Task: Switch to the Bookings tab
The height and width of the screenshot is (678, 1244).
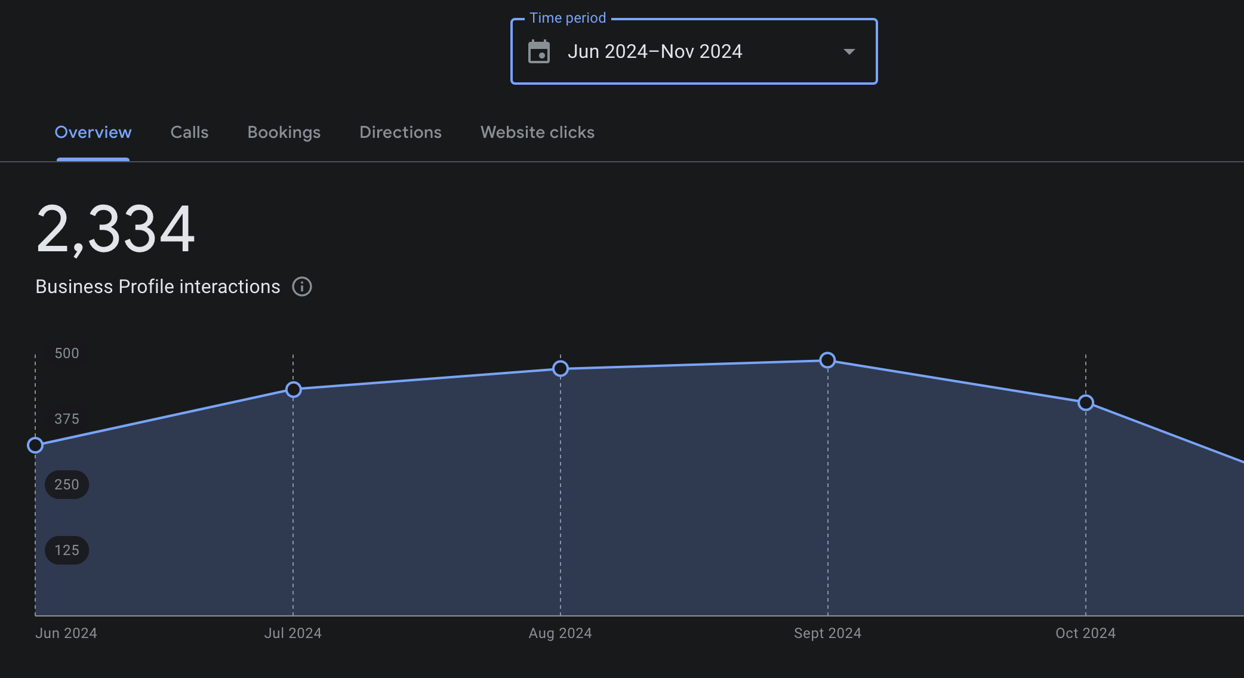Action: click(284, 132)
